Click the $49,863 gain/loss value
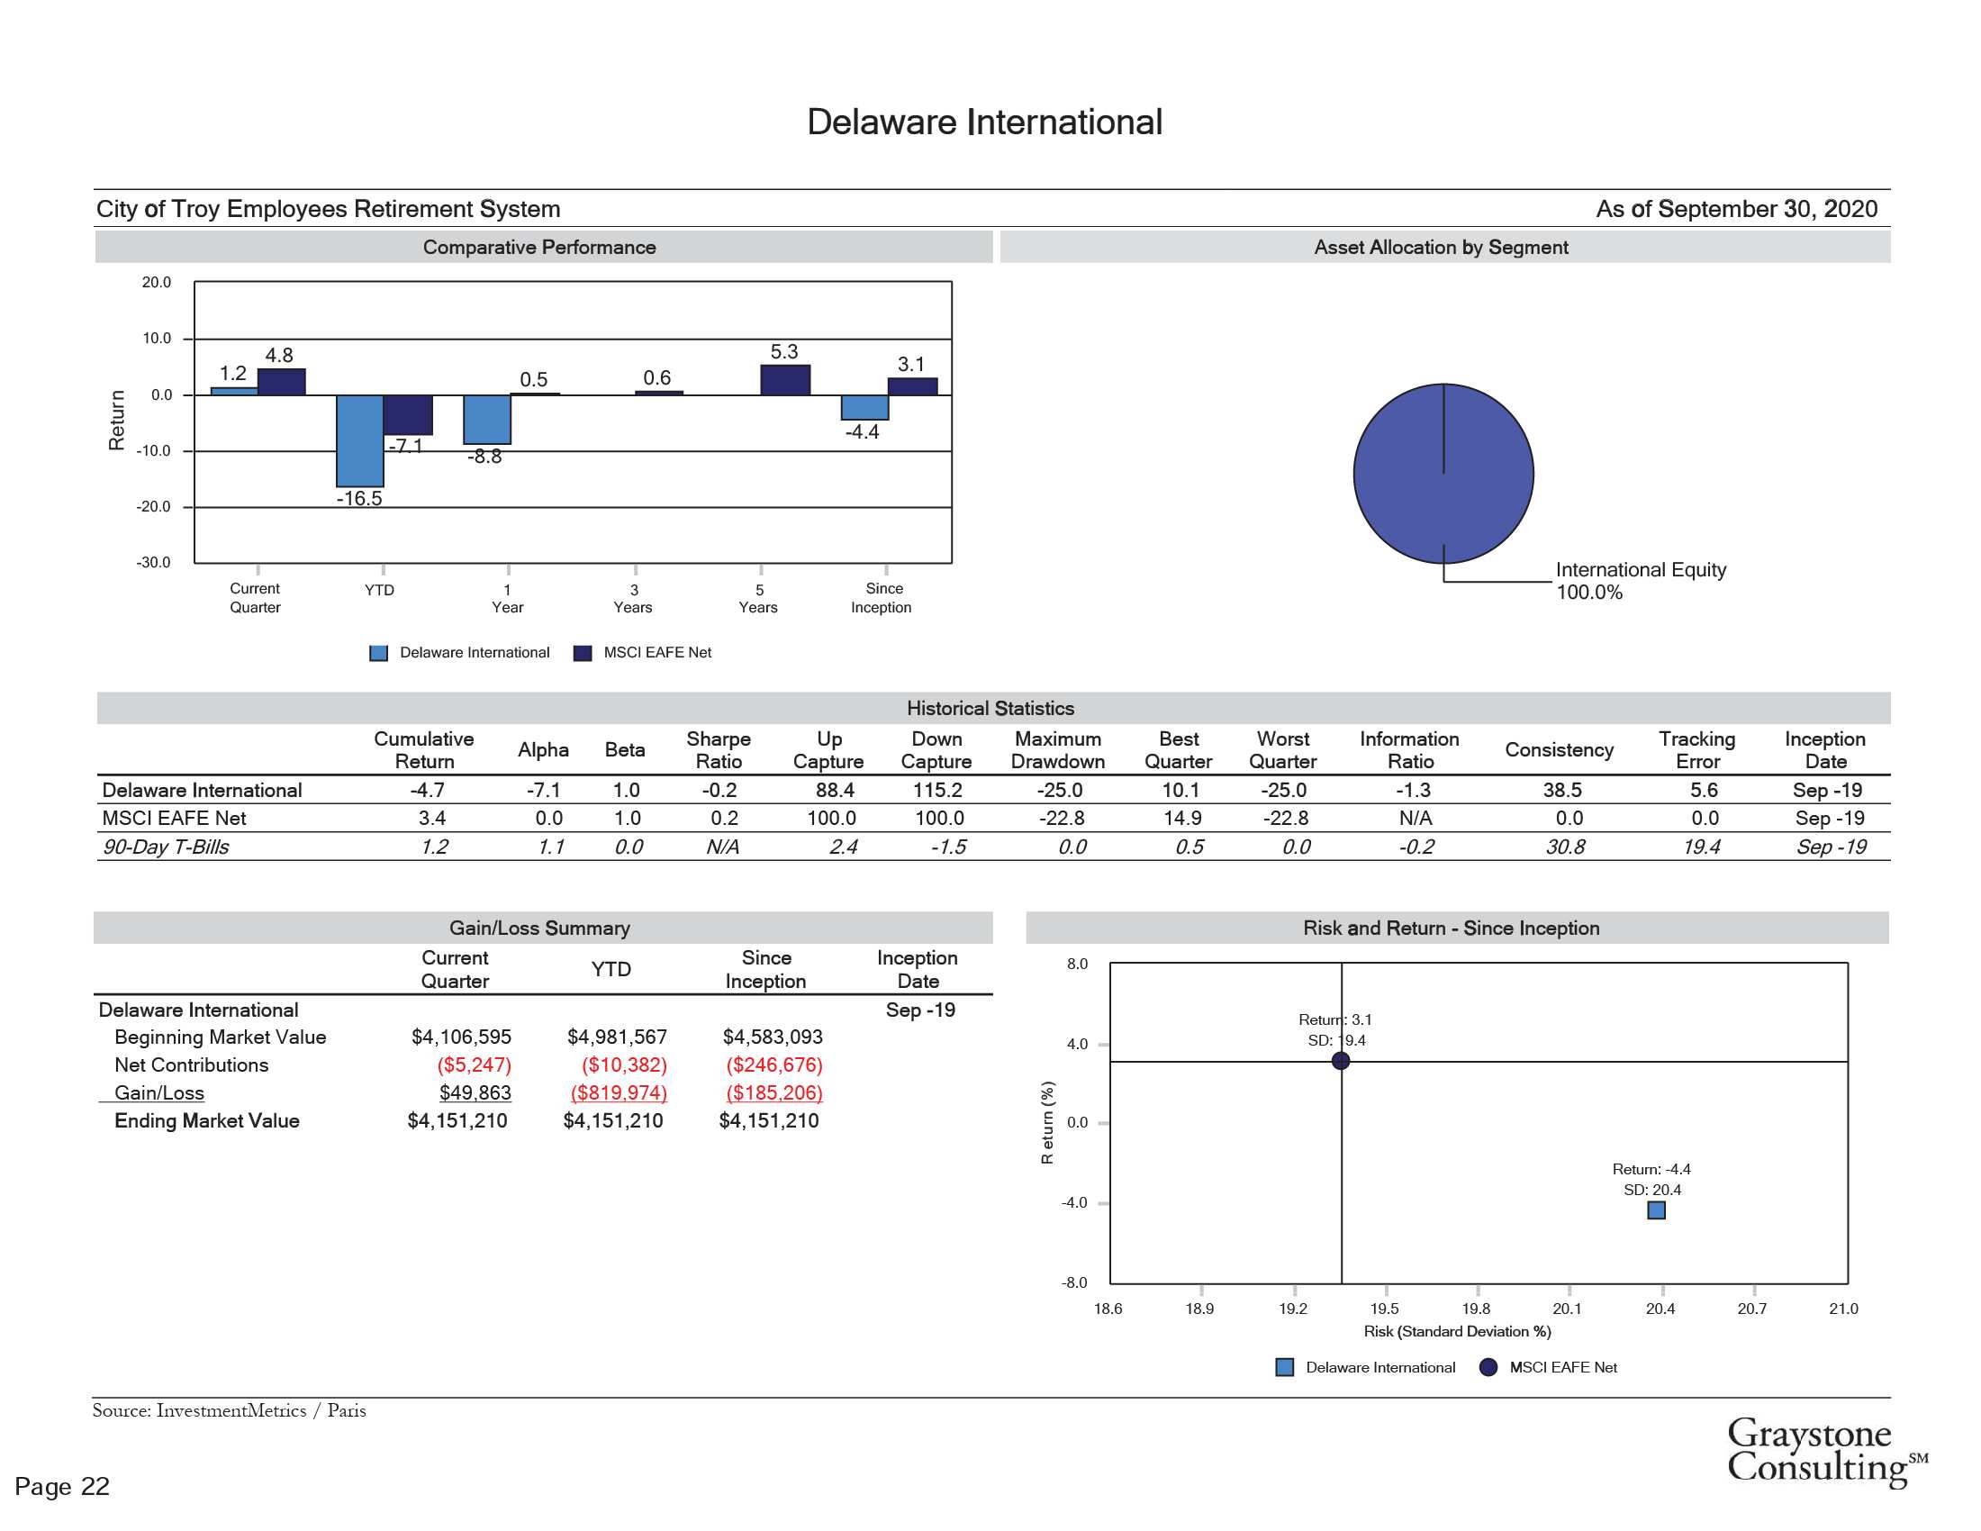 (x=475, y=1093)
